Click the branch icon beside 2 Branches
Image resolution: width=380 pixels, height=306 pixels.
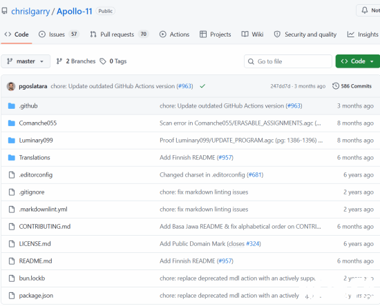59,61
